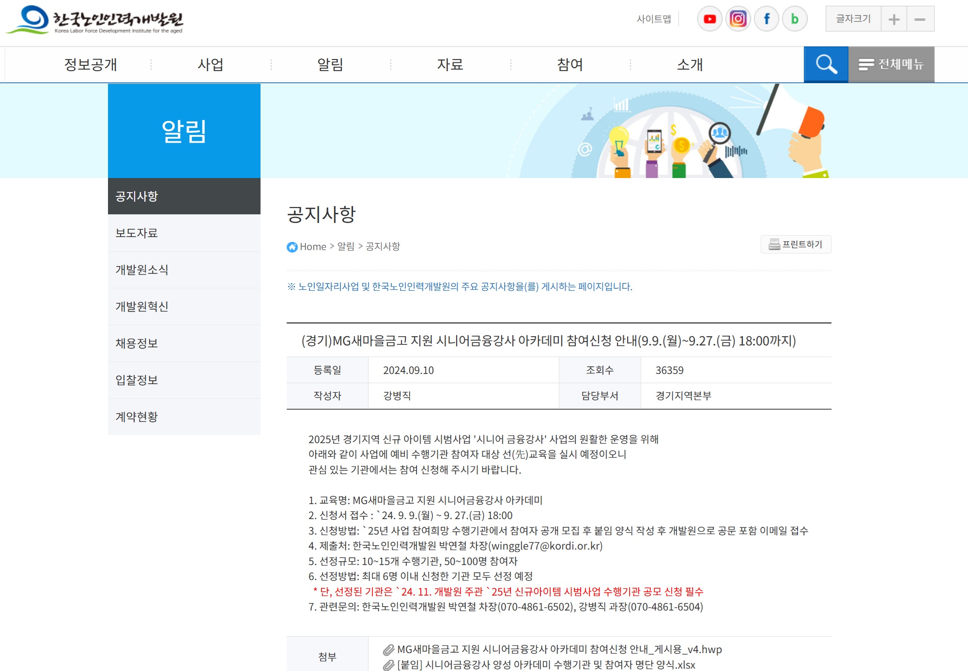Download the 게시용_v4.hwp attachment
This screenshot has width=968, height=671.
pos(559,649)
